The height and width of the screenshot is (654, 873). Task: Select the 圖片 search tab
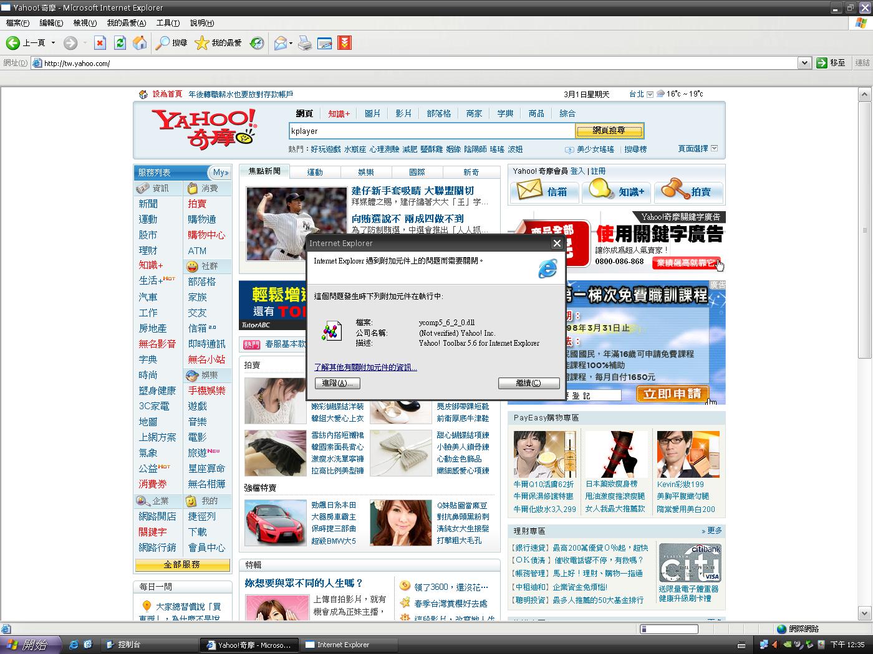(372, 113)
